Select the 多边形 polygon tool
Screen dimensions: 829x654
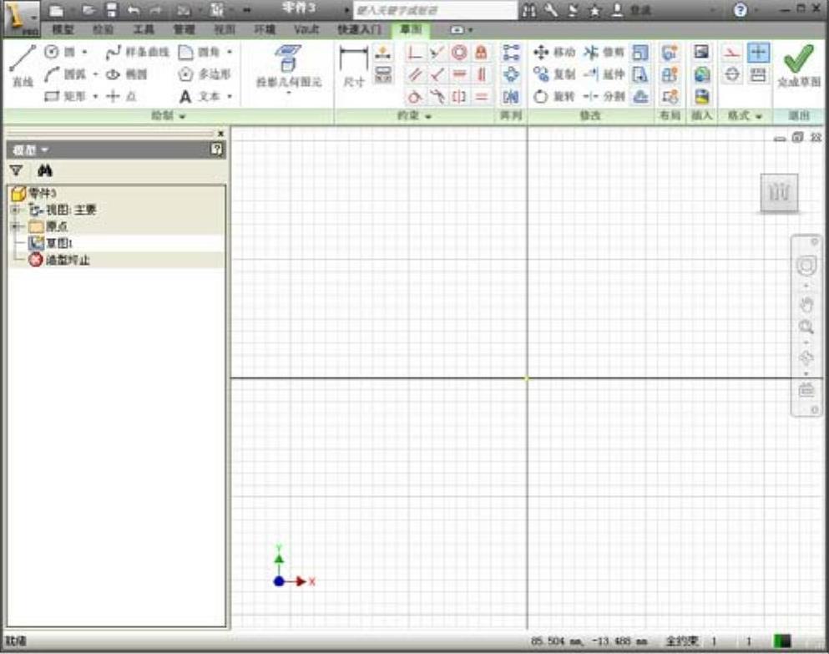click(x=205, y=74)
